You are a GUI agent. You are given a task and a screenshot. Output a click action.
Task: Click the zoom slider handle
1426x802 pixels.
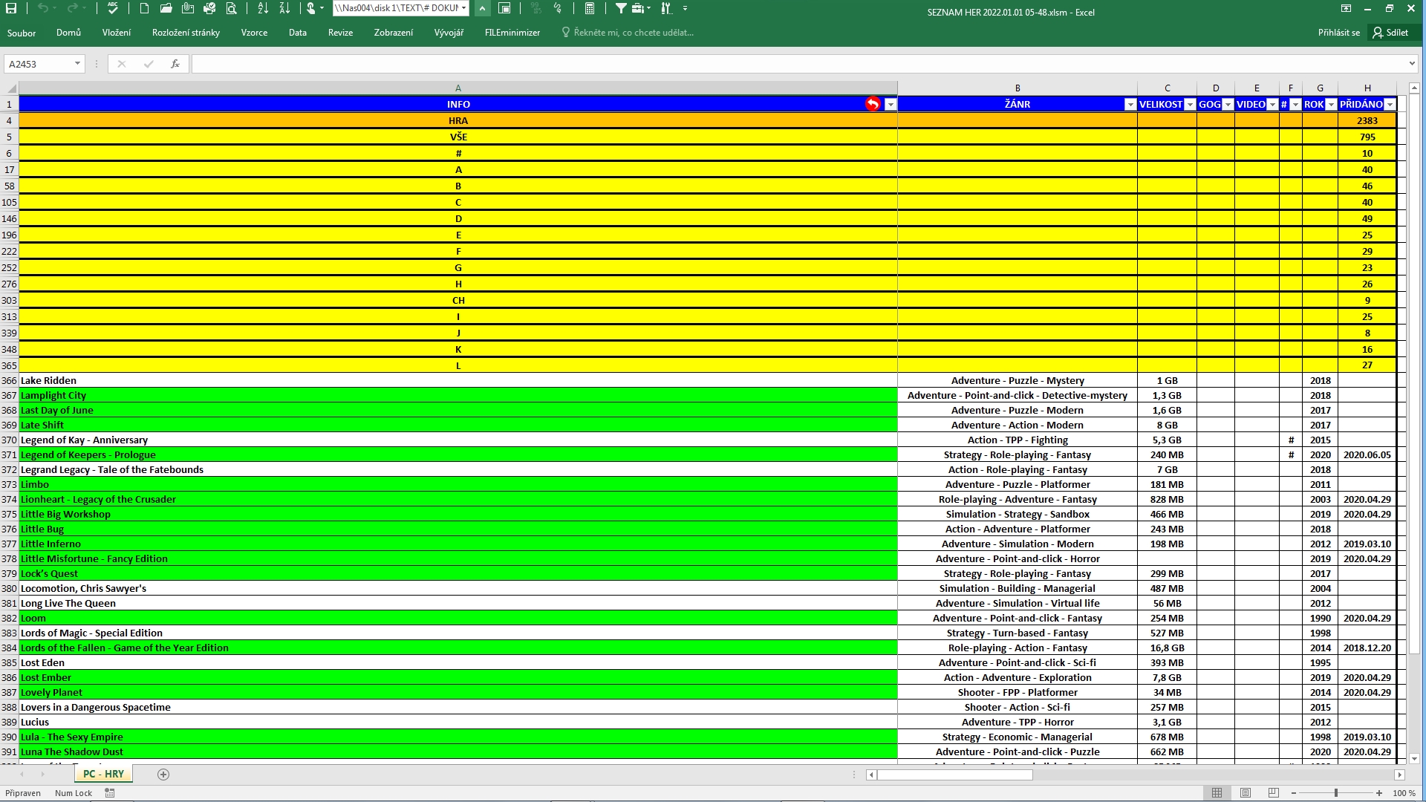coord(1336,793)
